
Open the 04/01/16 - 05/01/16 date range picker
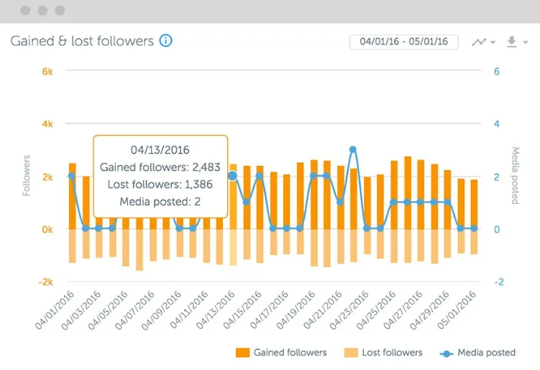pos(403,42)
